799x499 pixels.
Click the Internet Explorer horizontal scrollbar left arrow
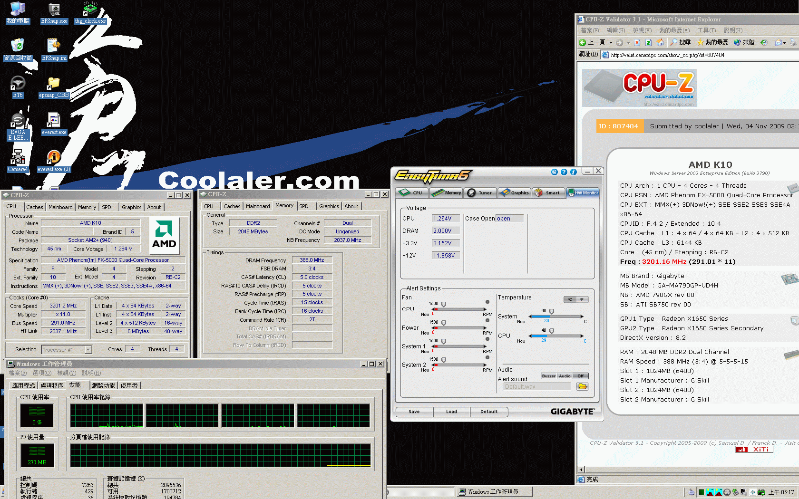581,470
